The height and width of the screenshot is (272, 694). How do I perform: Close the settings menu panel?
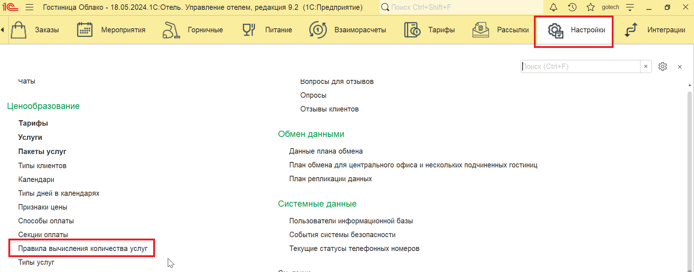pos(680,67)
